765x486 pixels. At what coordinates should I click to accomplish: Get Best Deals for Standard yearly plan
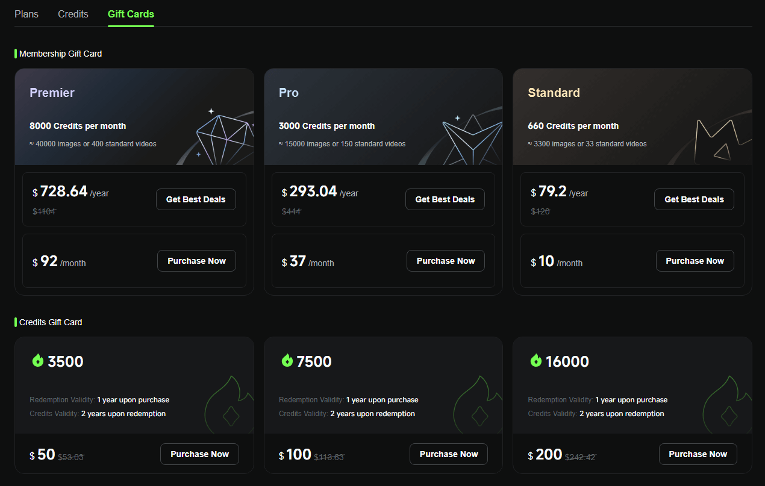point(694,199)
